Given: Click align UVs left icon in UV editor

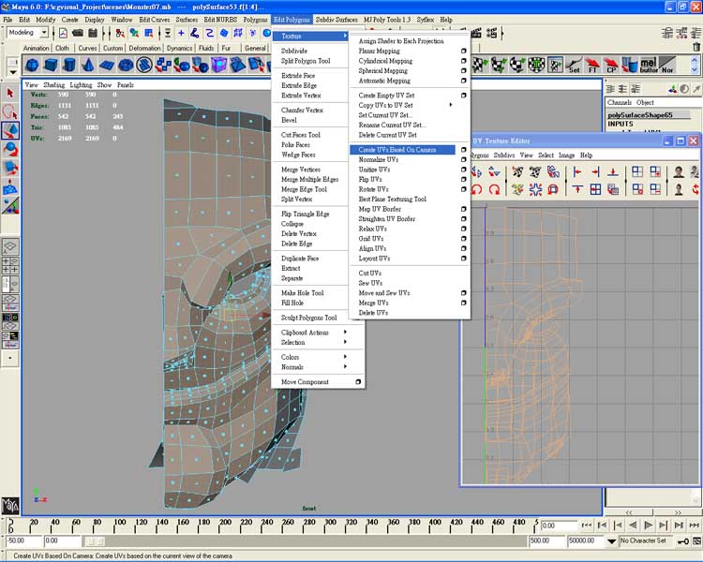Looking at the screenshot, I should (577, 171).
